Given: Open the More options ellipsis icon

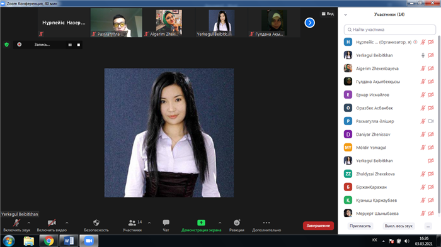Looking at the screenshot, I should click(266, 222).
